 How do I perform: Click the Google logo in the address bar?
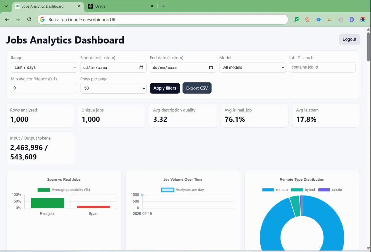[43, 19]
